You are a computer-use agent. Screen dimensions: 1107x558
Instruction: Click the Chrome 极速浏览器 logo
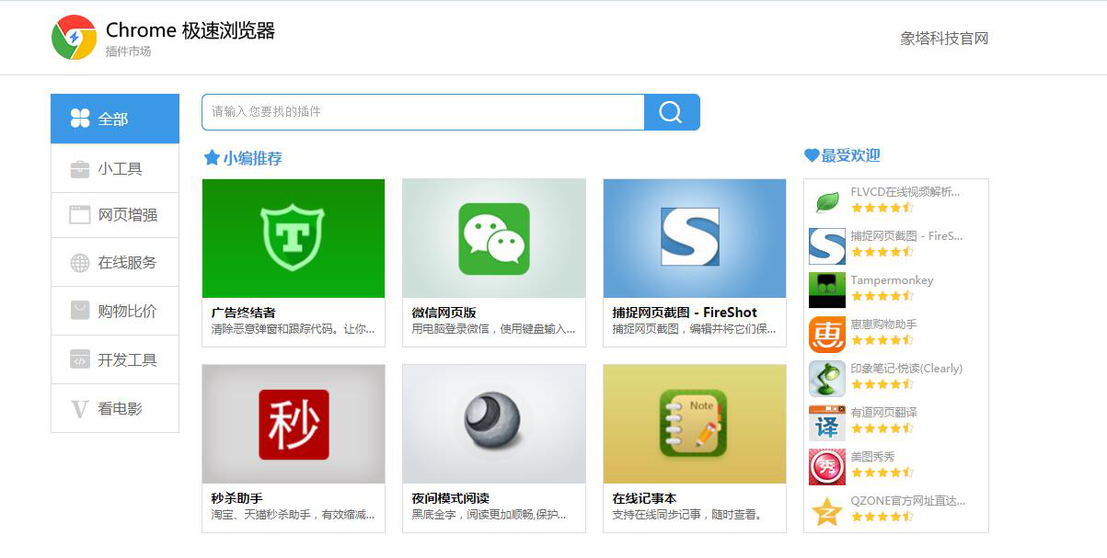pos(75,38)
